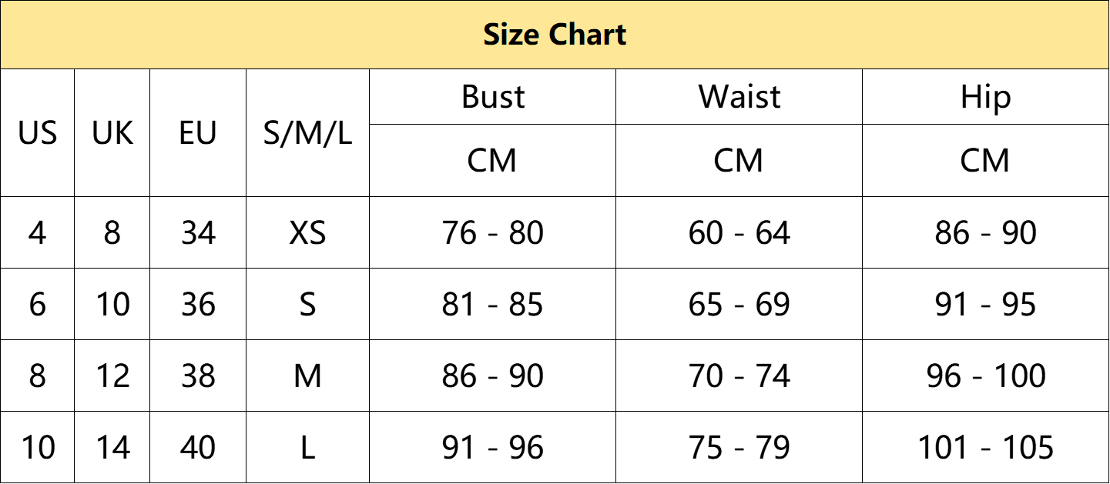The image size is (1110, 484).
Task: Select the waist value 60 - 64
Action: pos(739,232)
